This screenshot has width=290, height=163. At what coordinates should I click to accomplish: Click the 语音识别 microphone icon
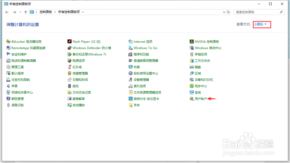point(8,105)
